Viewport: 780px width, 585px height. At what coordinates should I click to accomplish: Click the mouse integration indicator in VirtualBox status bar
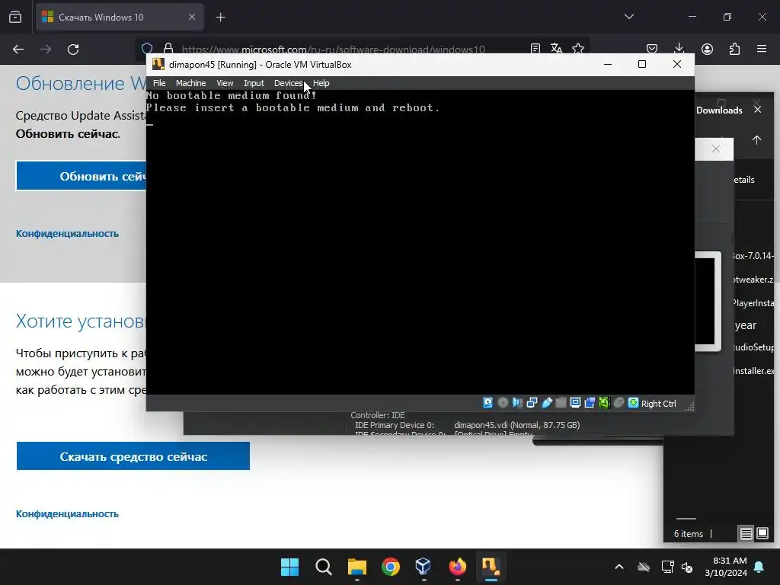(x=619, y=403)
